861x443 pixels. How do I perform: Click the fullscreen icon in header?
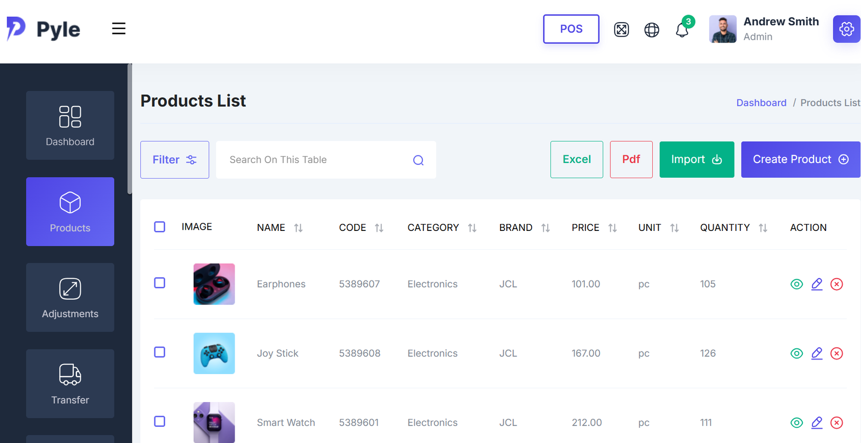(621, 30)
